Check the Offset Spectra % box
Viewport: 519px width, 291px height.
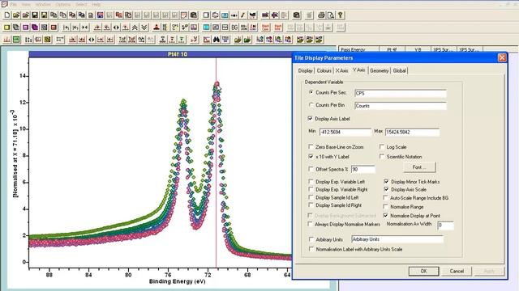[x=311, y=169]
